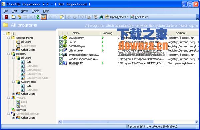Uncheck the 360WallPaper startup entry
This screenshot has width=200, height=130.
61,46
